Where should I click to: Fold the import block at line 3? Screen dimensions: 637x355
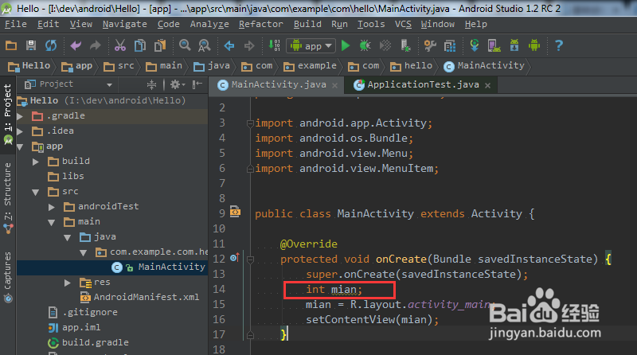point(250,123)
